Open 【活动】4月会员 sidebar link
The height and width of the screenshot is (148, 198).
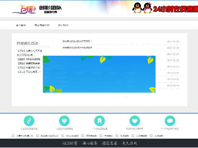tap(29, 59)
